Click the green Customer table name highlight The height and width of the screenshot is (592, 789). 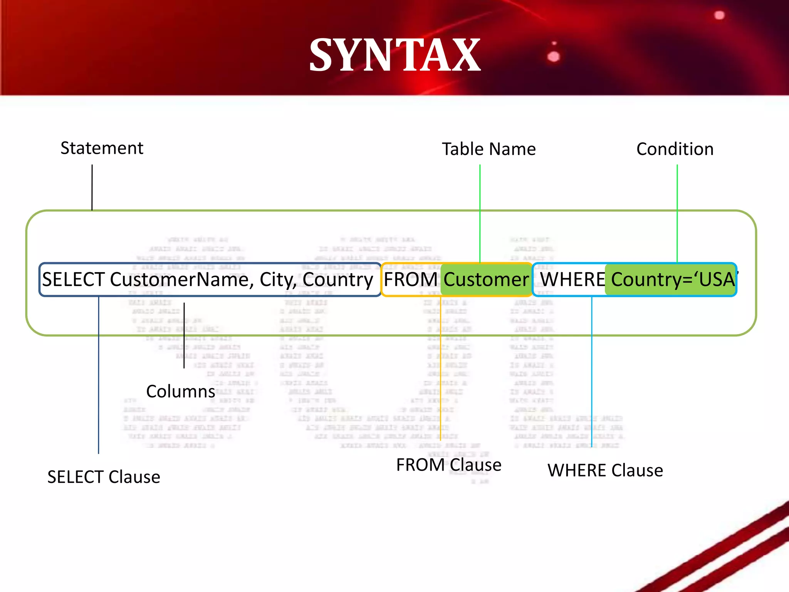(486, 279)
